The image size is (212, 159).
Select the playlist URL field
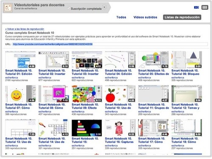pyautogui.click(x=110, y=44)
